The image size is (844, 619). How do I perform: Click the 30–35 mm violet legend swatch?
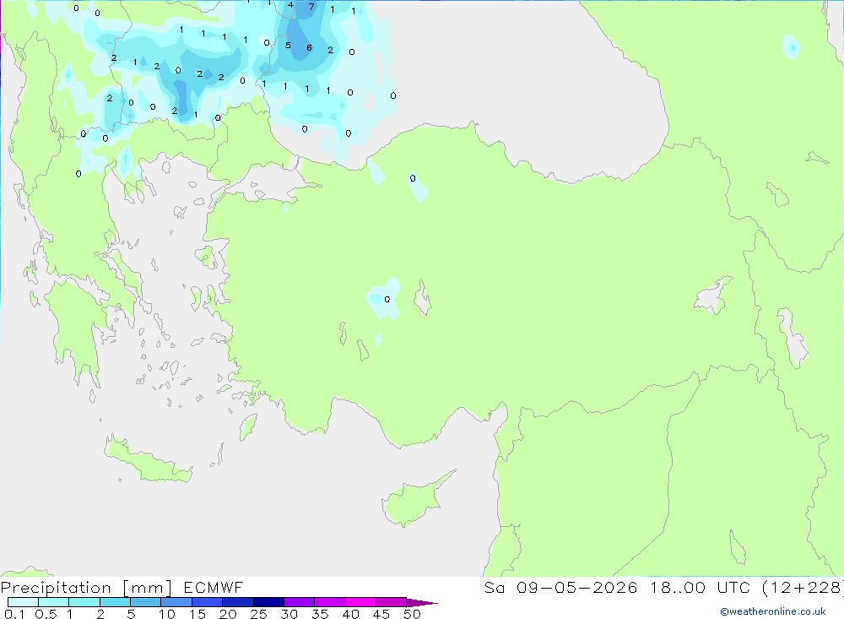point(300,602)
